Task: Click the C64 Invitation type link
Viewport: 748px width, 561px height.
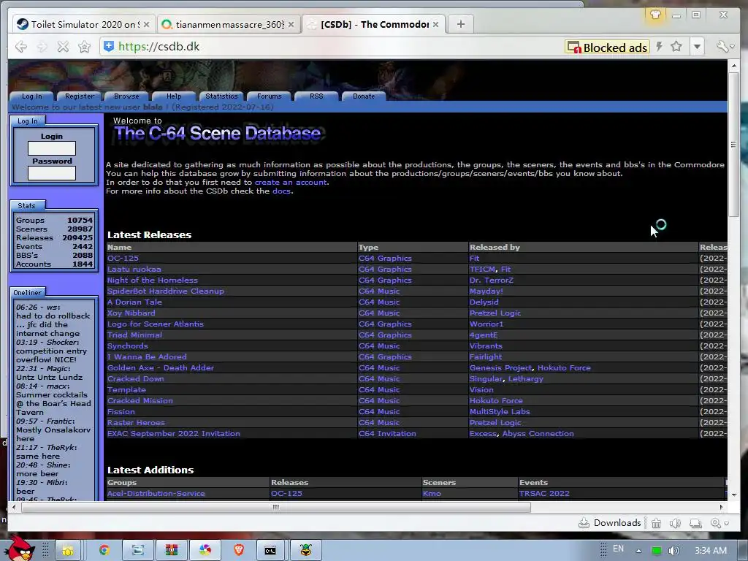Action: pos(387,434)
